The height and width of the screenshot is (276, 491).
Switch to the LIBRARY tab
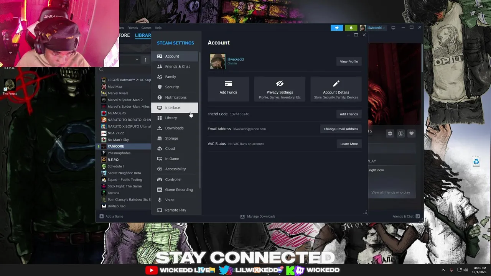pyautogui.click(x=143, y=35)
